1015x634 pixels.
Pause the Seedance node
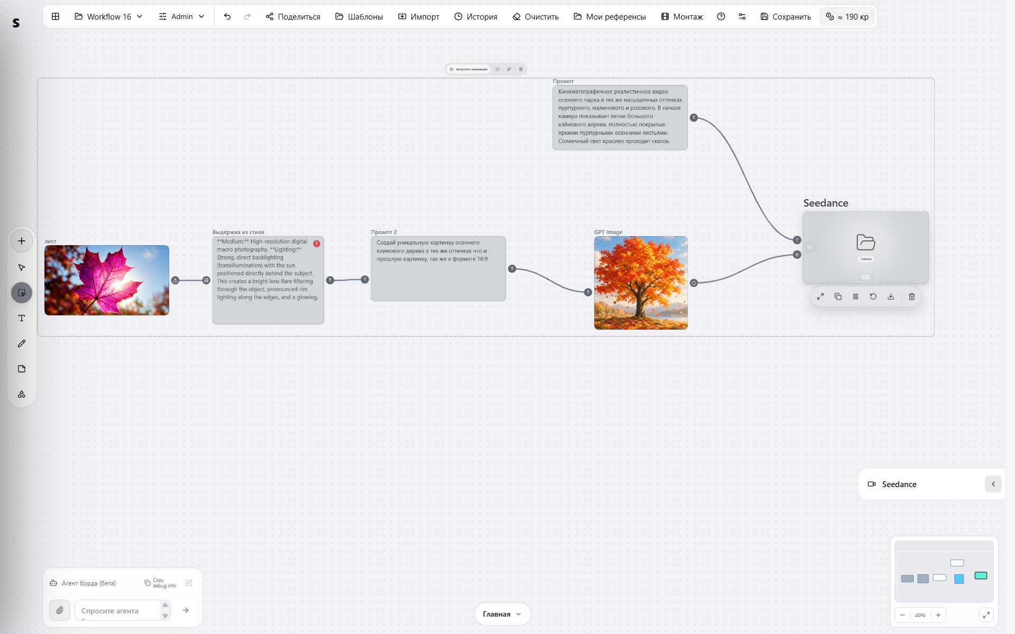[x=855, y=296]
